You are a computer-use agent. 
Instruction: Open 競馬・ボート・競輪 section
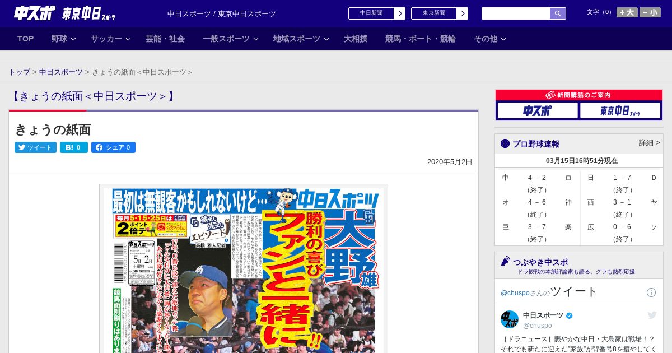(421, 39)
